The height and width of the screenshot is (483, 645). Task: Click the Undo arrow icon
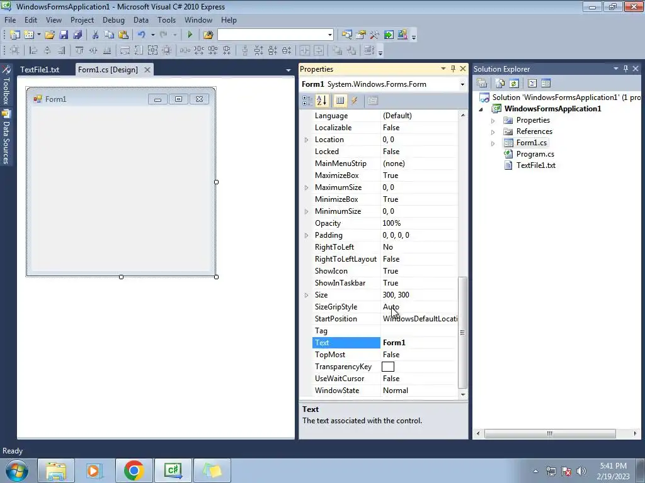coord(142,35)
